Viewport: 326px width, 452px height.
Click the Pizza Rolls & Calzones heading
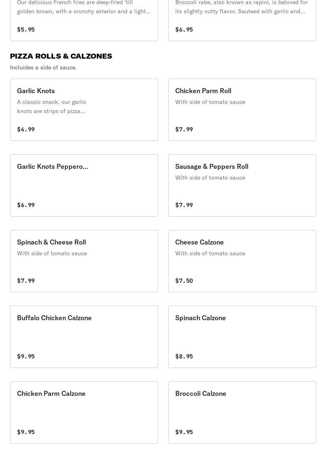point(61,56)
